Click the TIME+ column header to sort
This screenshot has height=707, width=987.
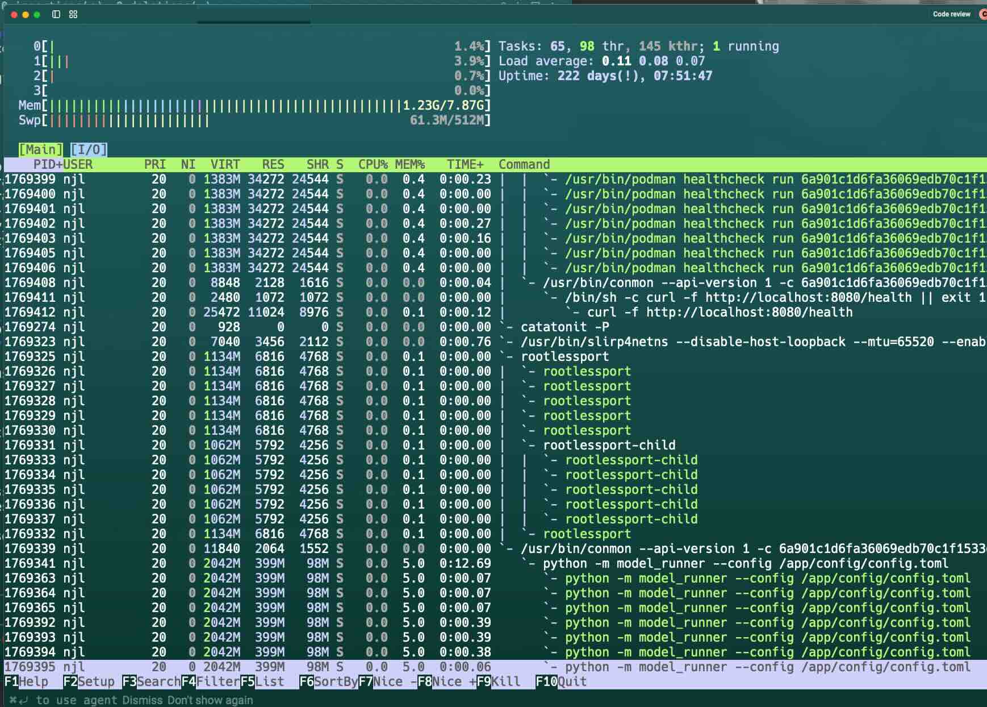(x=465, y=165)
